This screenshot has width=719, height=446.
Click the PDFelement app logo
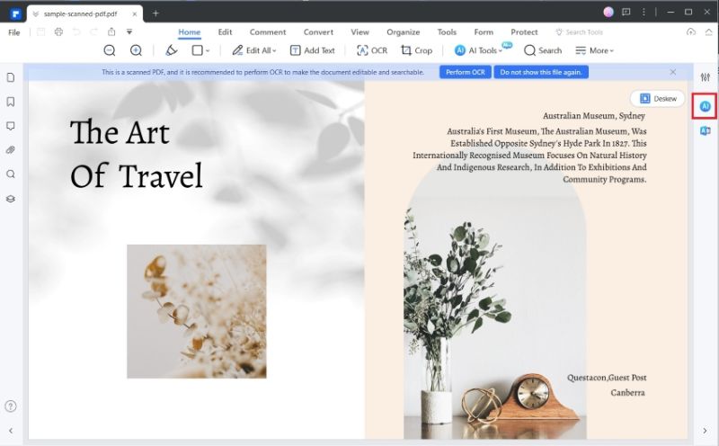click(14, 13)
